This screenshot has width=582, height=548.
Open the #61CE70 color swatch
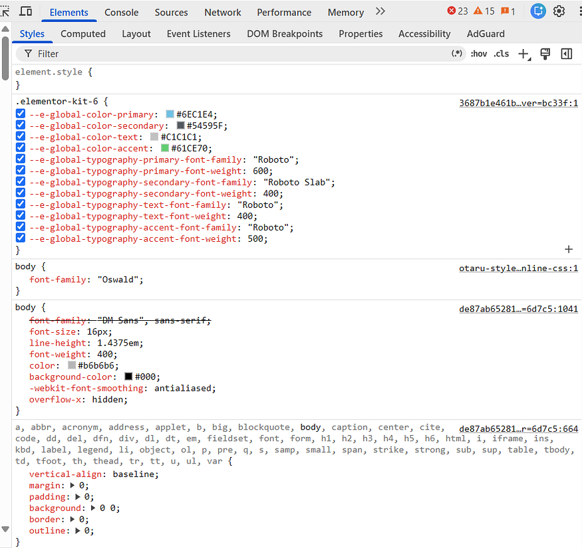tap(165, 148)
